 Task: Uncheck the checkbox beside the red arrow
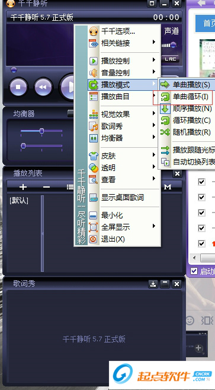pyautogui.click(x=201, y=243)
